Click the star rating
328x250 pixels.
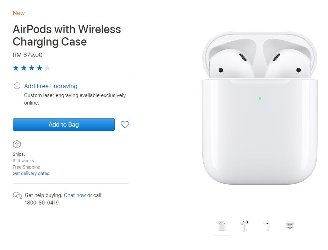click(32, 68)
